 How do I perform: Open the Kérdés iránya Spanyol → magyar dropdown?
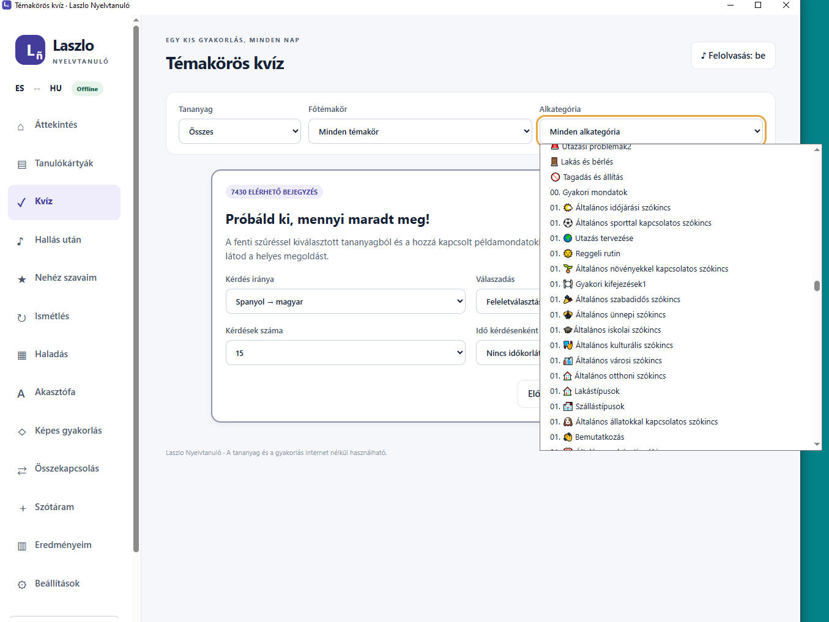pos(346,302)
